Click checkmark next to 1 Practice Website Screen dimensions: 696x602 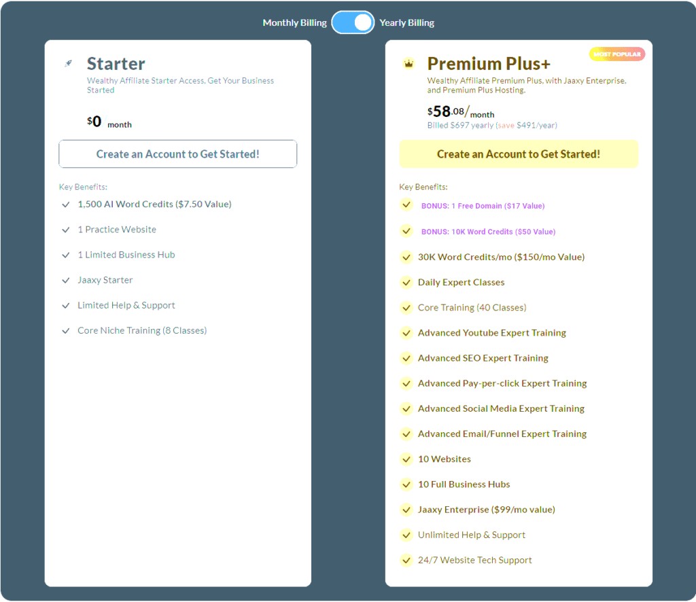click(x=66, y=230)
